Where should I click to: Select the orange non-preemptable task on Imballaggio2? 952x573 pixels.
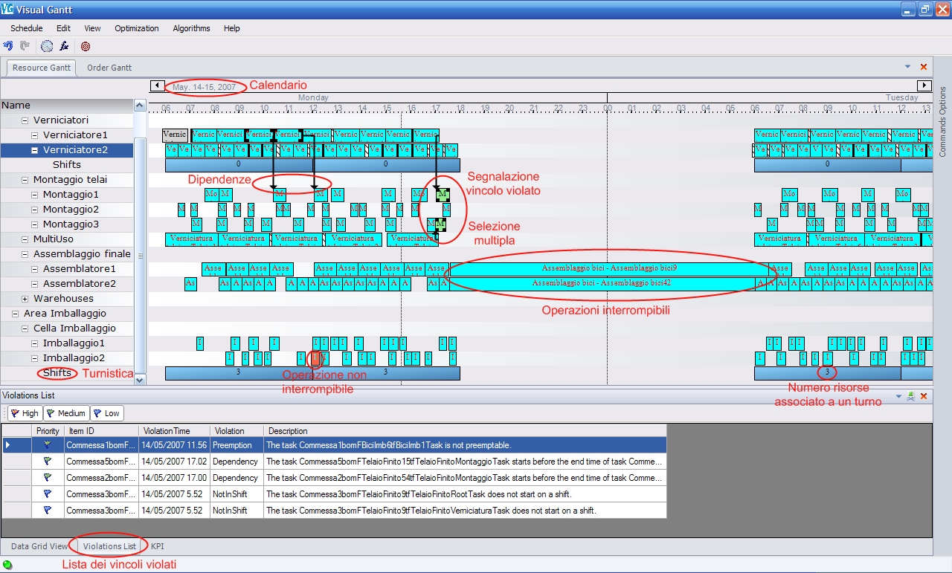click(315, 358)
